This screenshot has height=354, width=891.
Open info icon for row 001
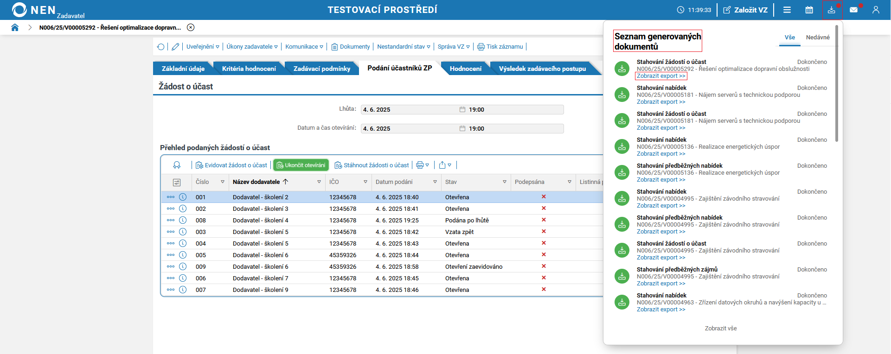pyautogui.click(x=183, y=197)
